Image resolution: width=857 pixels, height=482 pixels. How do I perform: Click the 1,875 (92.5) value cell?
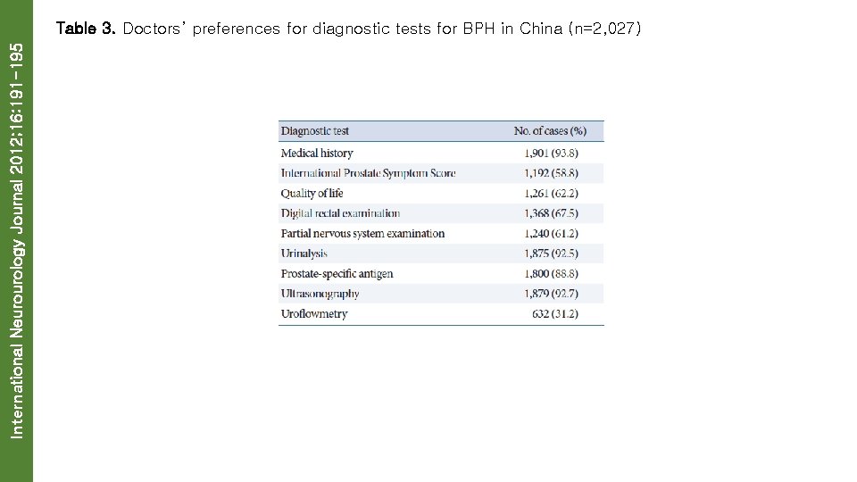pyautogui.click(x=552, y=253)
